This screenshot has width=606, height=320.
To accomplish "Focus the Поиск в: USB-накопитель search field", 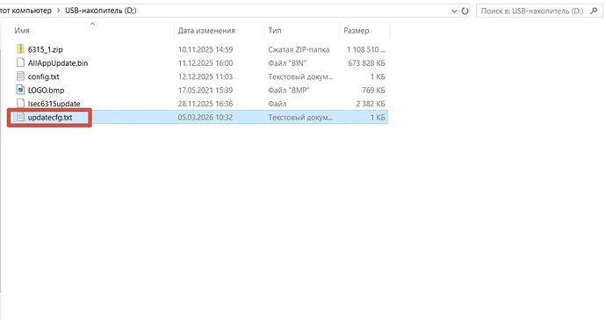I will pos(532,11).
